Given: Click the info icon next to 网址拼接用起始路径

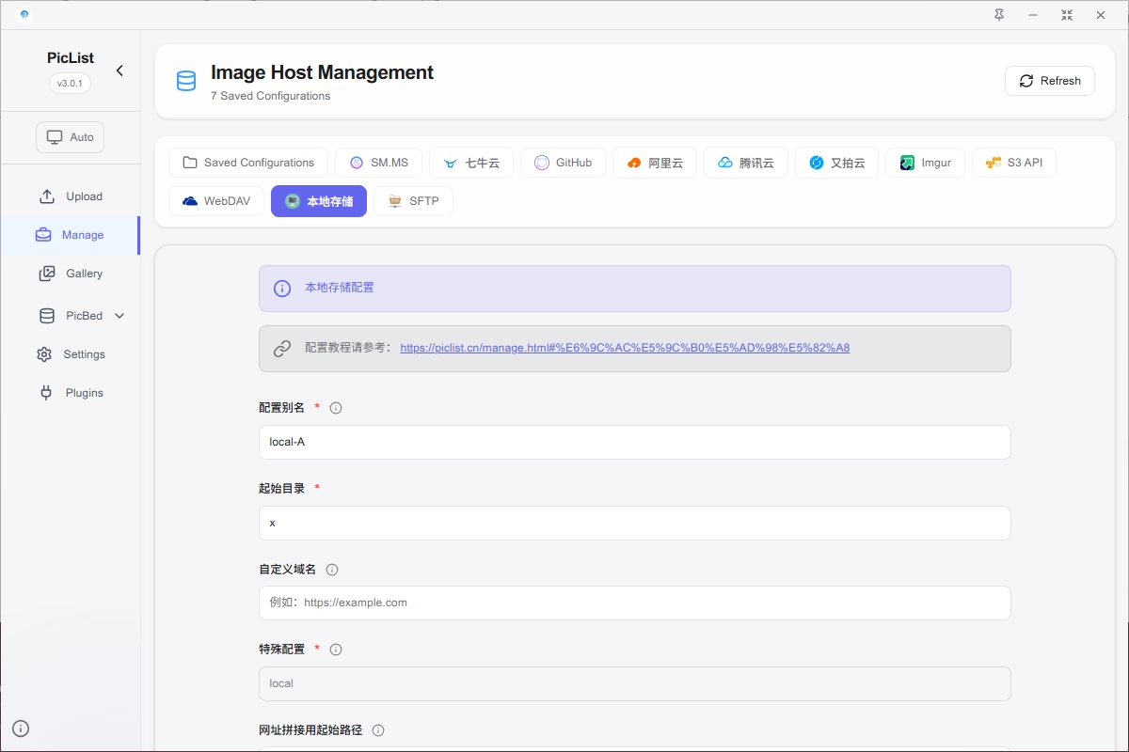Looking at the screenshot, I should [378, 730].
